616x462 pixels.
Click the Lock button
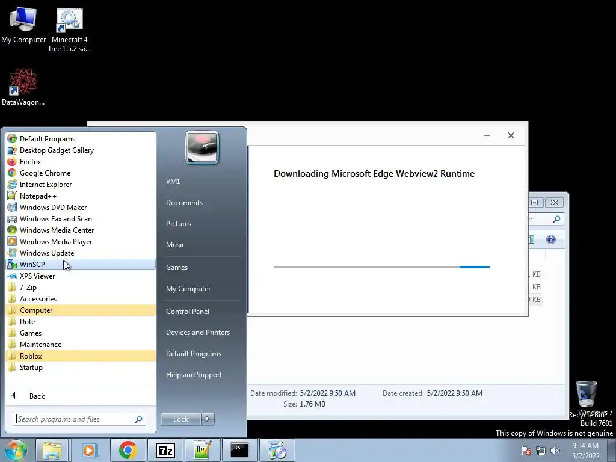[x=180, y=419]
